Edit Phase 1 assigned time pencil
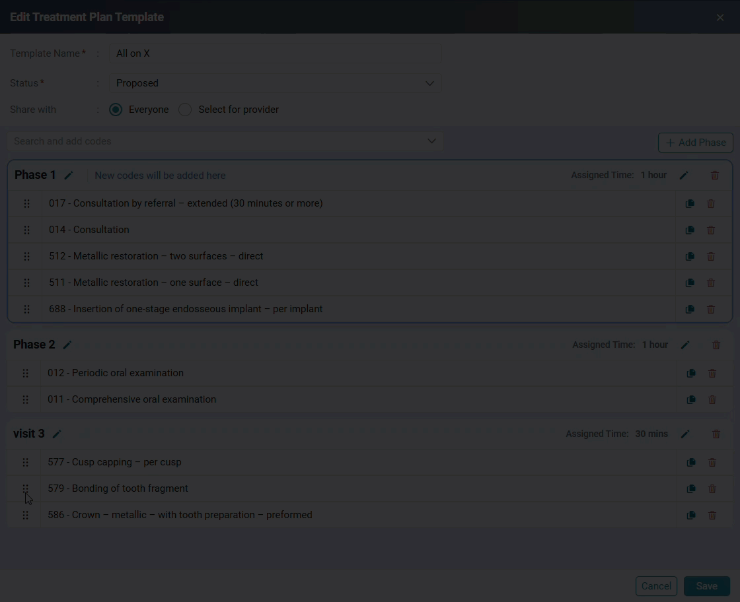740x602 pixels. coord(684,176)
